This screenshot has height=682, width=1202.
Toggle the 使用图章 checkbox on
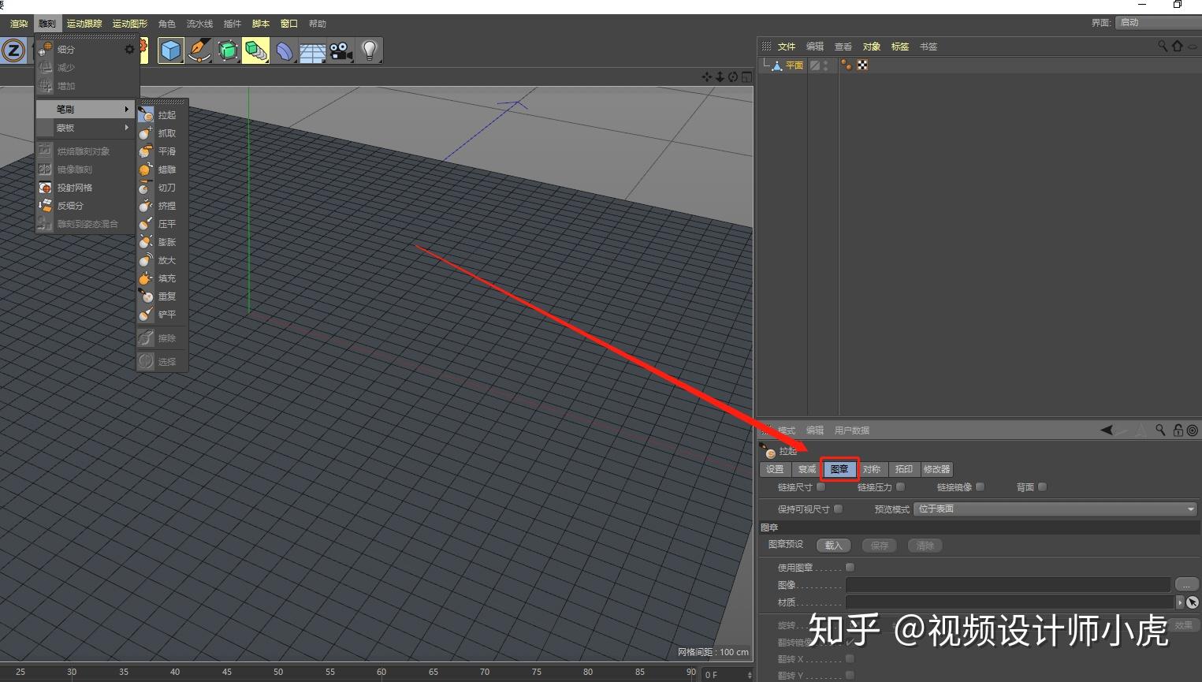[x=849, y=566]
